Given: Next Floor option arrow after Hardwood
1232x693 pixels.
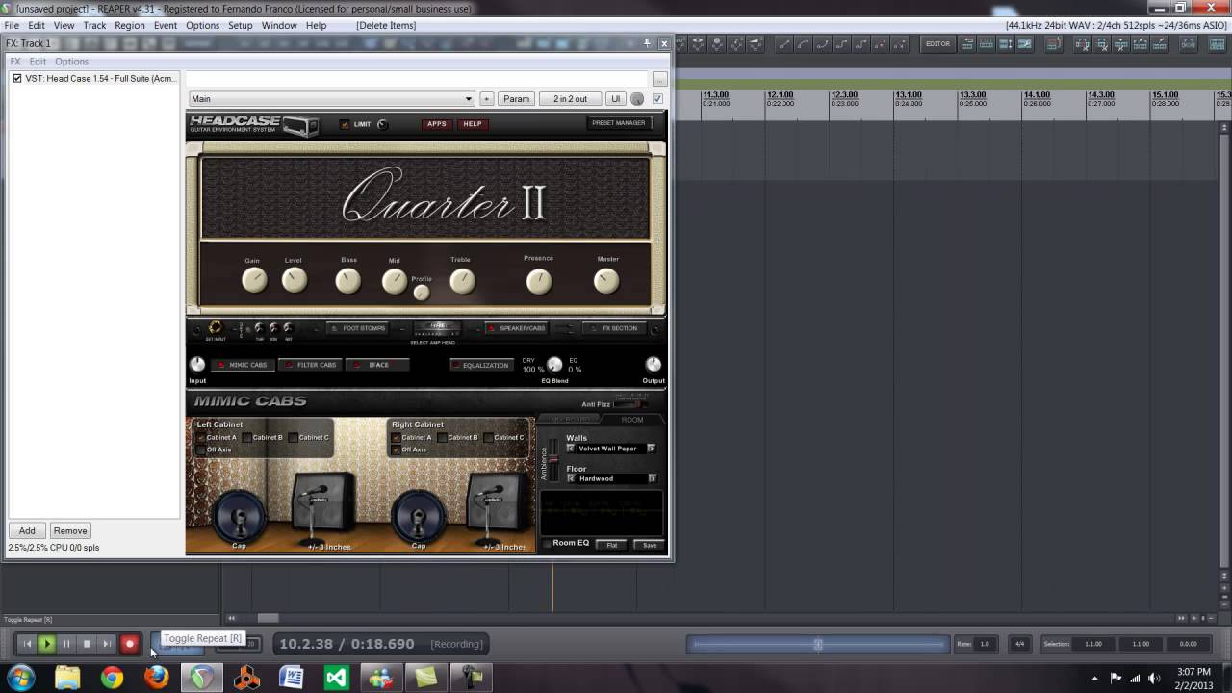Looking at the screenshot, I should 653,478.
